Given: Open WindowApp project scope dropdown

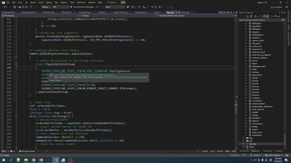Looking at the screenshot, I should pos(40,16).
